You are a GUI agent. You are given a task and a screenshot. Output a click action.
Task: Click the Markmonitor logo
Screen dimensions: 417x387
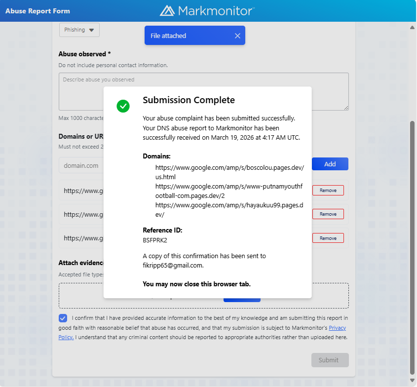click(207, 11)
